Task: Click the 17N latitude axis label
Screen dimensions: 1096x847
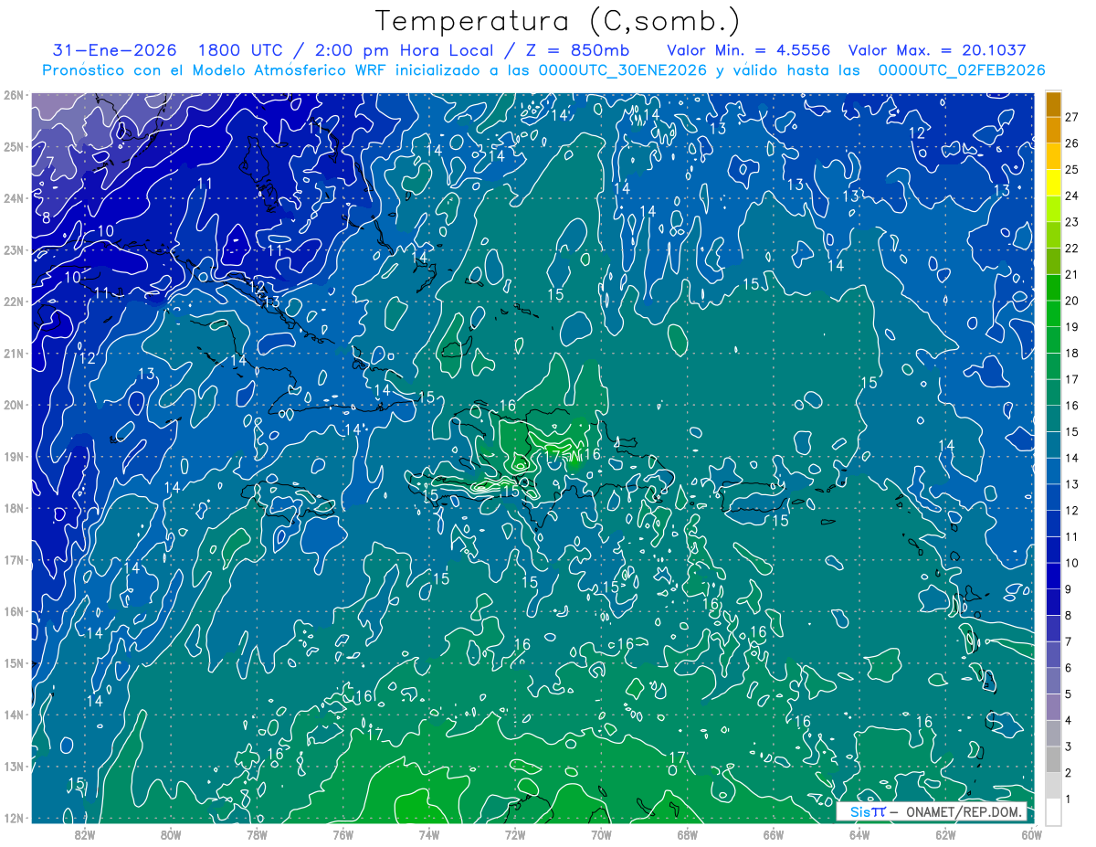Action: tap(14, 559)
